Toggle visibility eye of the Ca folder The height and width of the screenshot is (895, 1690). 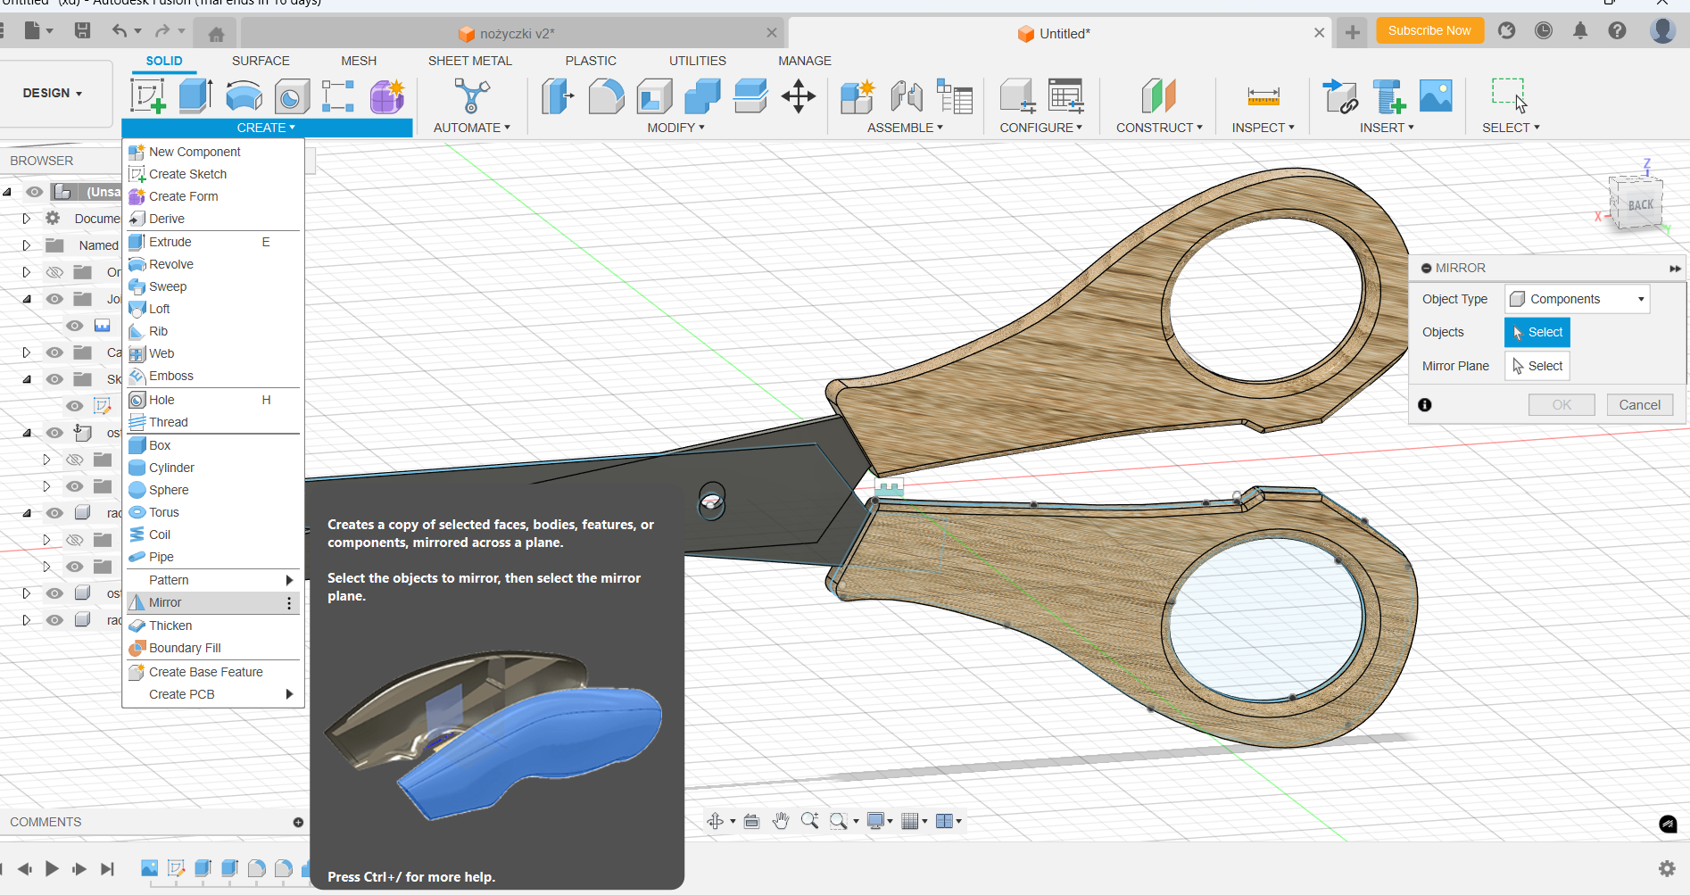54,352
